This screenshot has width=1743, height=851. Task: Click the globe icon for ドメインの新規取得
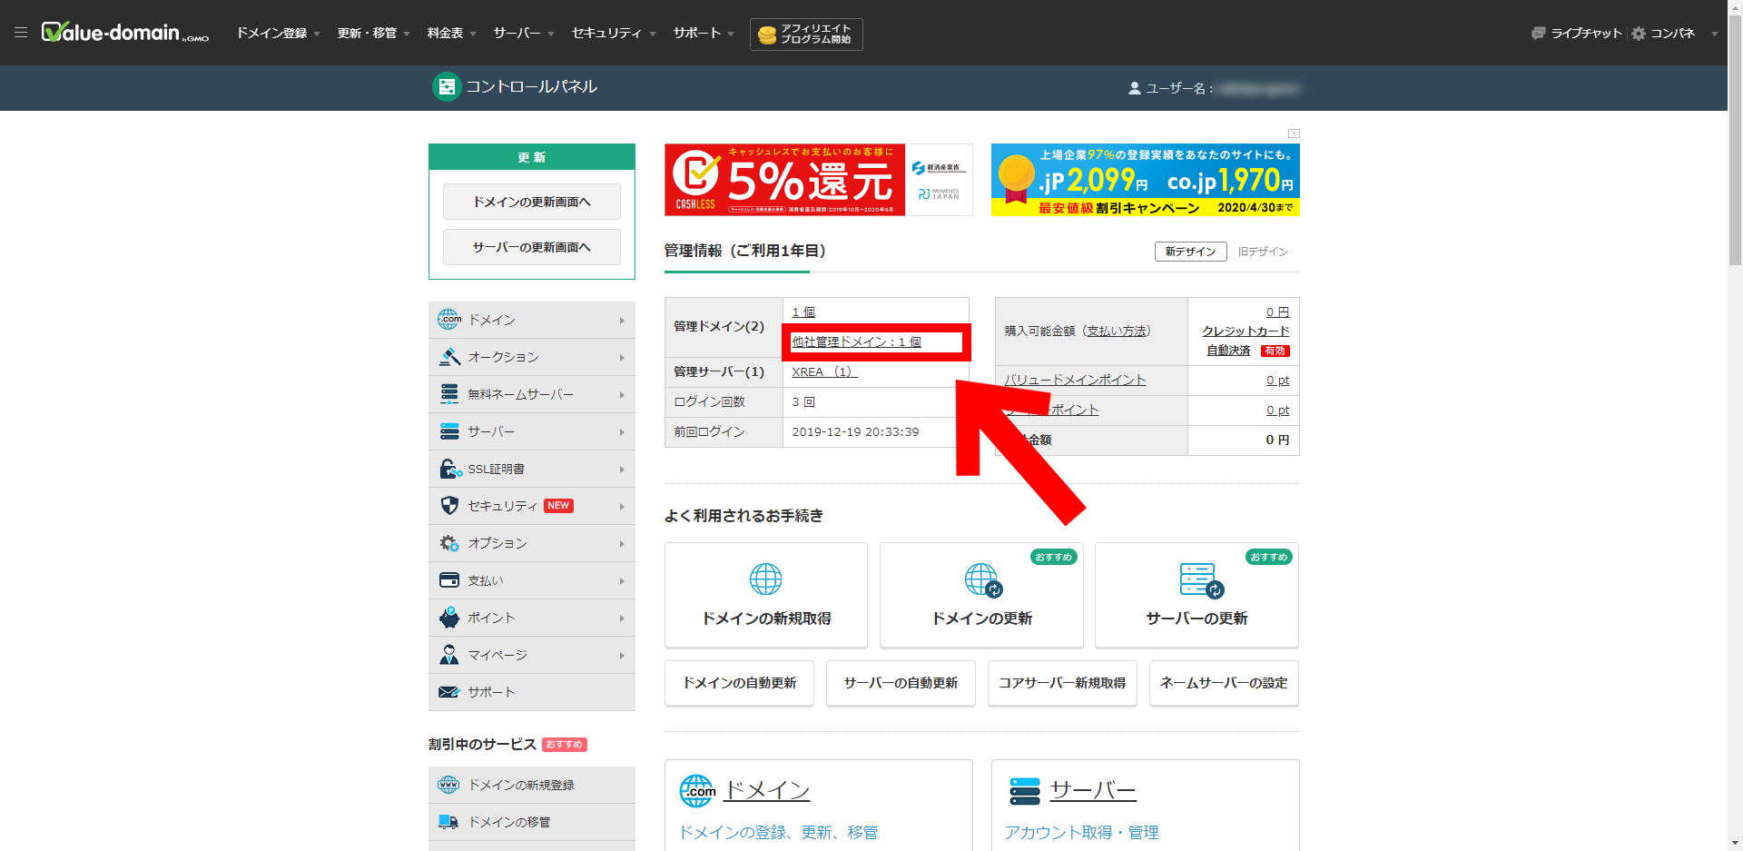coord(765,579)
